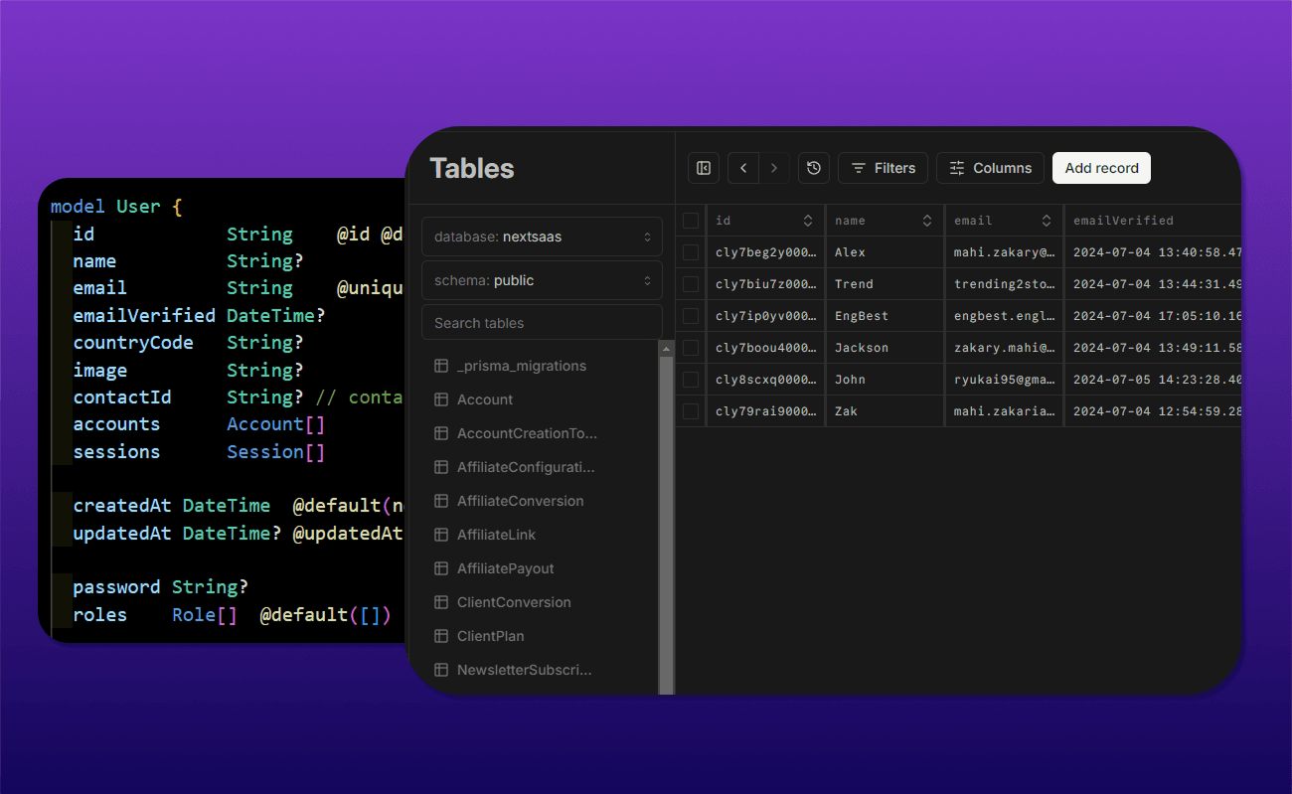The height and width of the screenshot is (794, 1292).
Task: Click table icon beside AffiliateLink
Action: pyautogui.click(x=441, y=535)
